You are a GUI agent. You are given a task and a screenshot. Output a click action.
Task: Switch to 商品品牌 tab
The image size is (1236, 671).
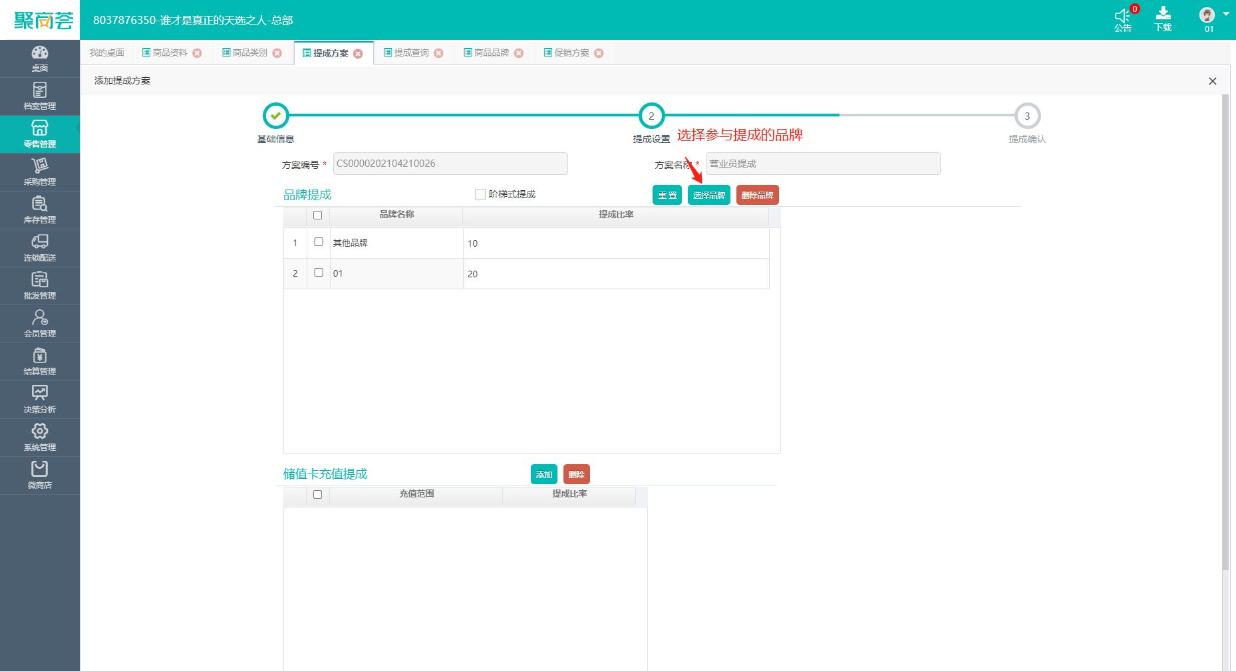pyautogui.click(x=486, y=53)
